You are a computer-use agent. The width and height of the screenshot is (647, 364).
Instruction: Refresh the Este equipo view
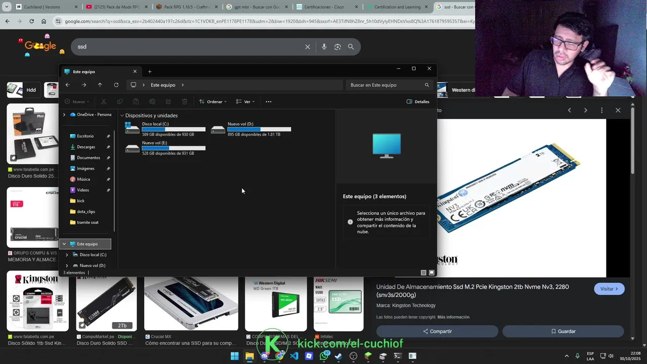tap(116, 85)
